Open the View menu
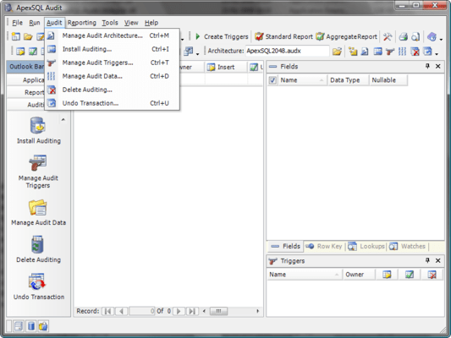Image resolution: width=451 pixels, height=338 pixels. click(x=131, y=23)
